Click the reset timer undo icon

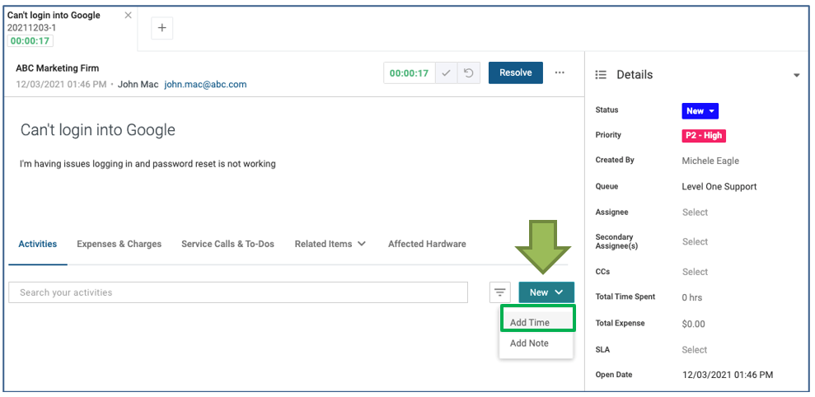(468, 73)
